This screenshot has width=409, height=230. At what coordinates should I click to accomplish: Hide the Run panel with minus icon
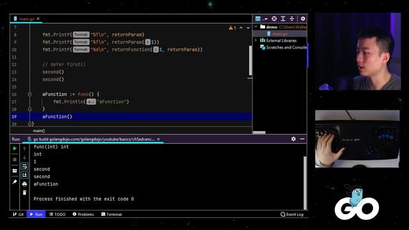302,139
